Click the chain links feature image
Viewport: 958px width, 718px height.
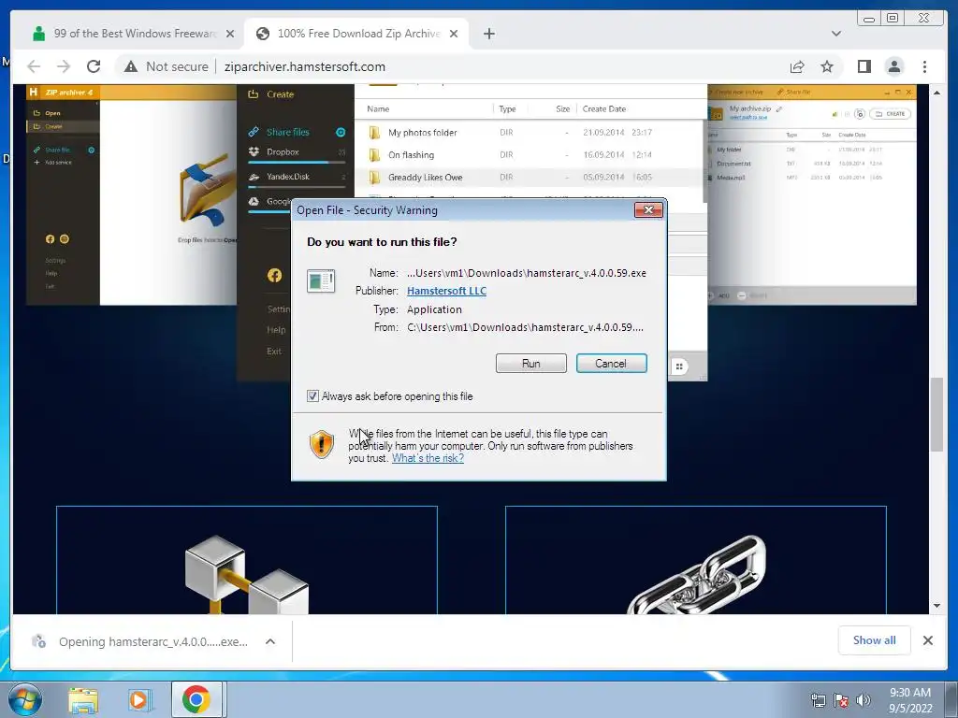[696, 574]
